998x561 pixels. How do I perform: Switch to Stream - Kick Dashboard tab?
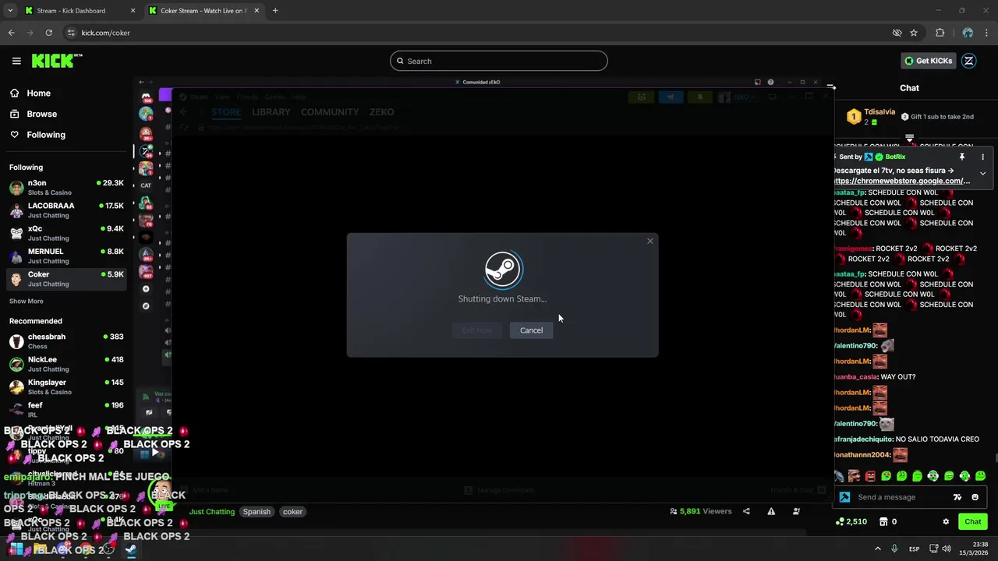pos(80,11)
